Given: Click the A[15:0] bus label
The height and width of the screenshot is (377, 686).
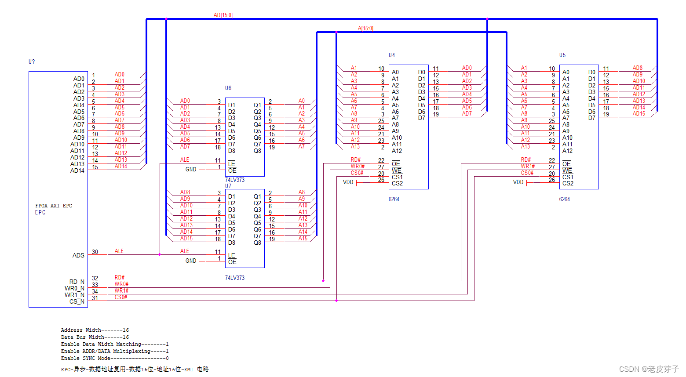Looking at the screenshot, I should 365,28.
